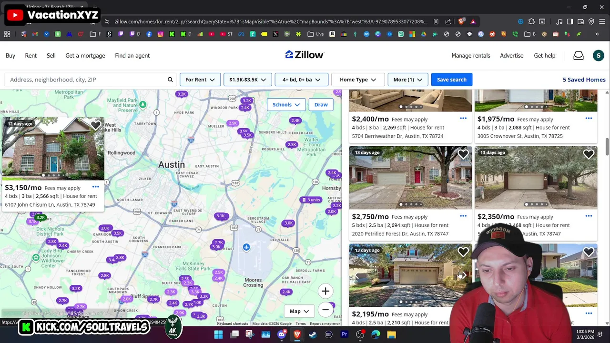The width and height of the screenshot is (610, 343).
Task: Click the Instagram bookmark icon
Action: [161, 34]
